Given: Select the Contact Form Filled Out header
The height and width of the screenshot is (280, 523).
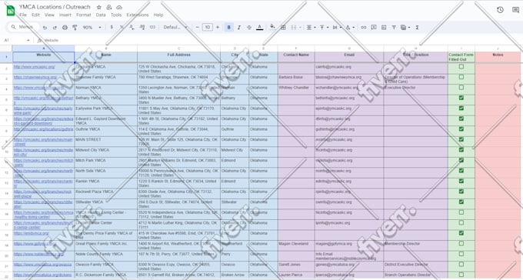Looking at the screenshot, I should [461, 57].
